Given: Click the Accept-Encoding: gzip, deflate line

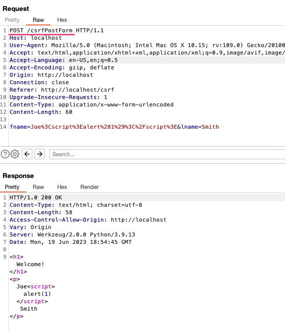Looking at the screenshot, I should (62, 68).
